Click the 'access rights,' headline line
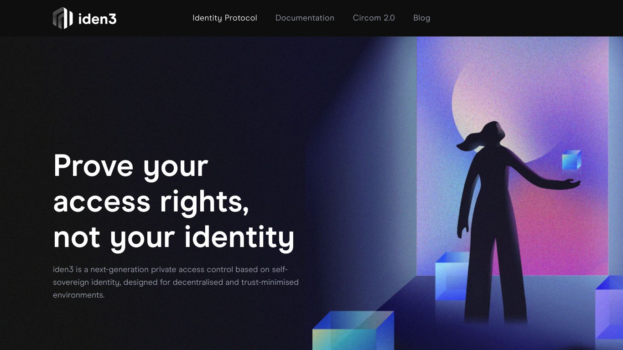This screenshot has width=623, height=350. (151, 202)
